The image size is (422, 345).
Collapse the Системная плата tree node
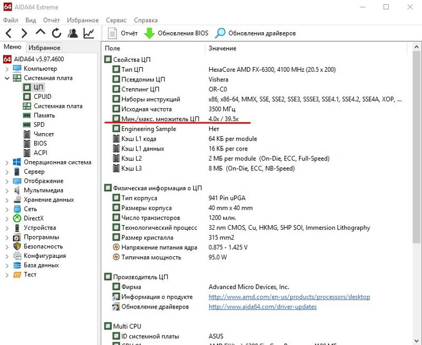(x=7, y=78)
